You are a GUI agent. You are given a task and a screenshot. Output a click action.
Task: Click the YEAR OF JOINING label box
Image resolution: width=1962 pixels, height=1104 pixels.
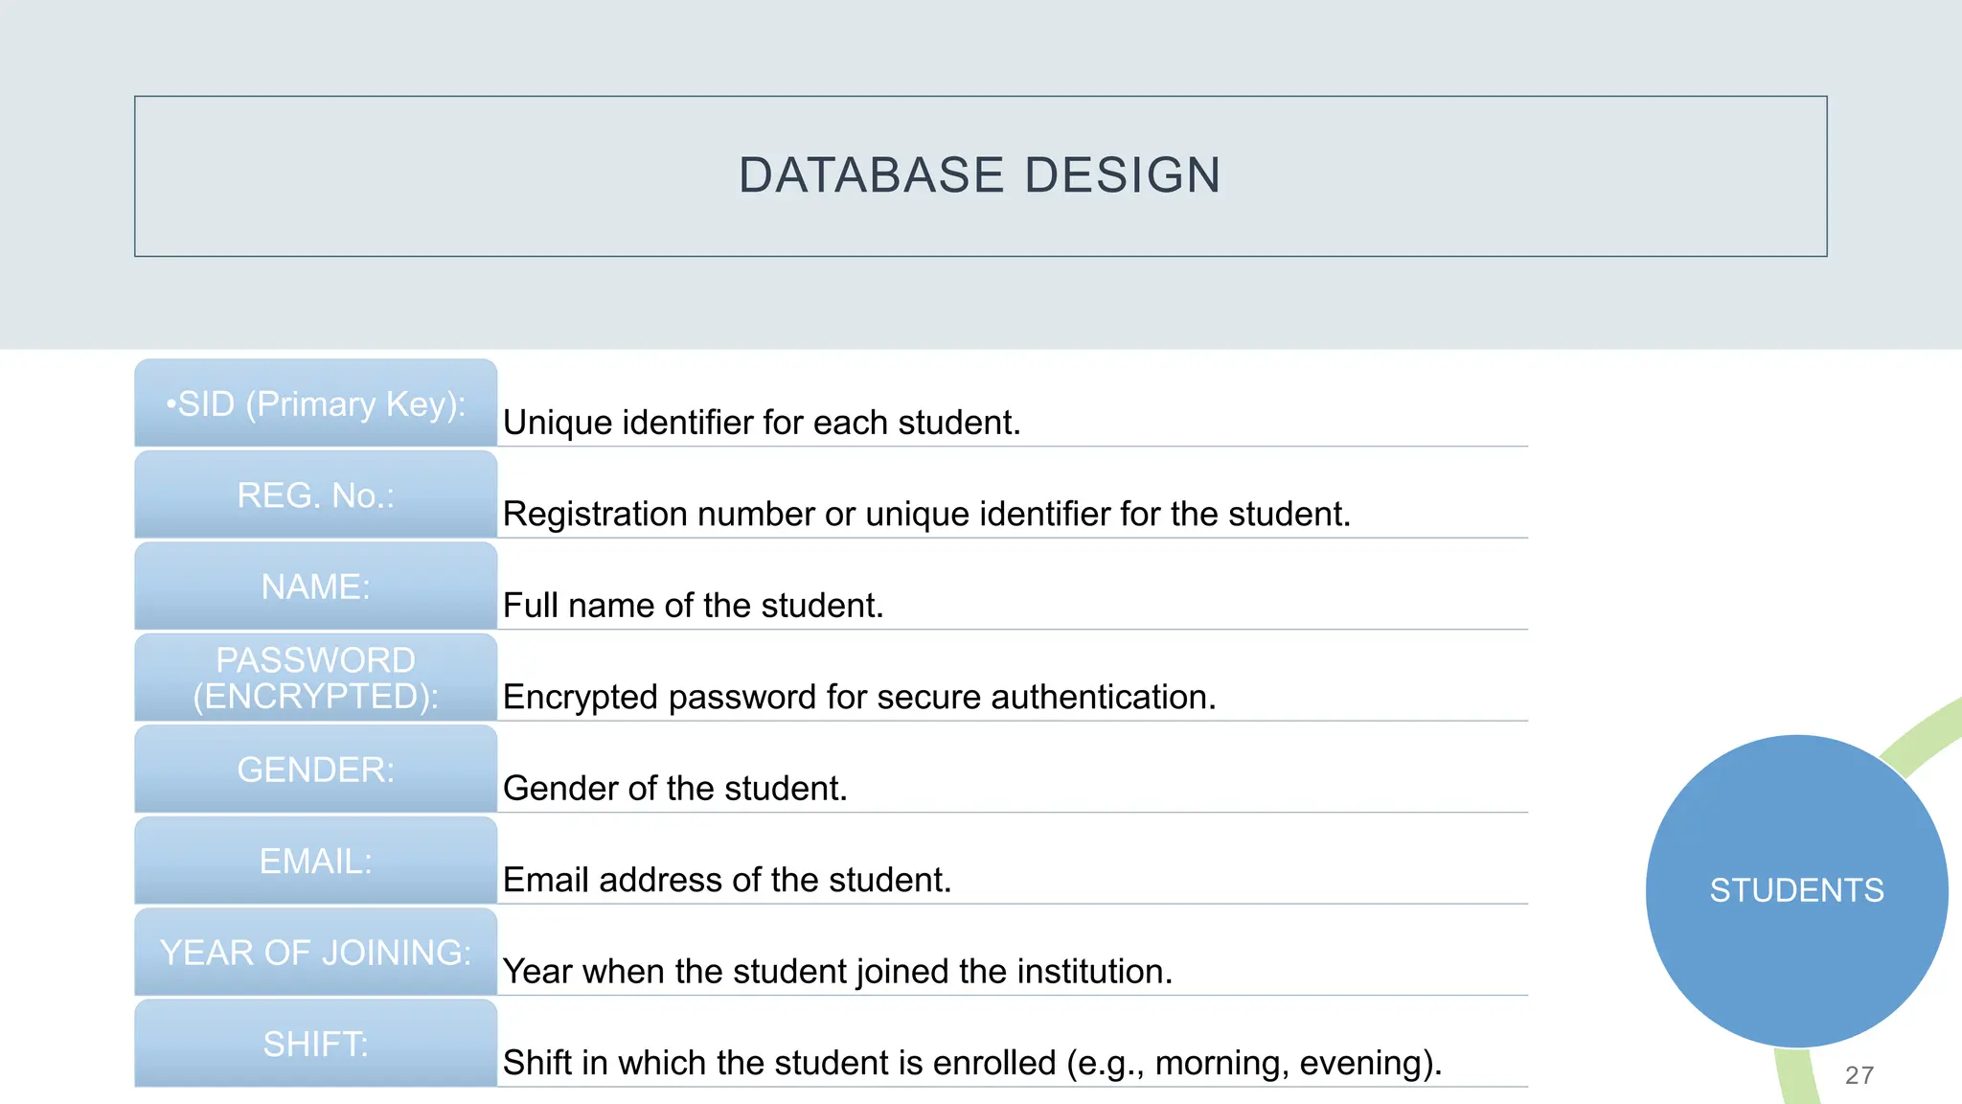pyautogui.click(x=316, y=953)
